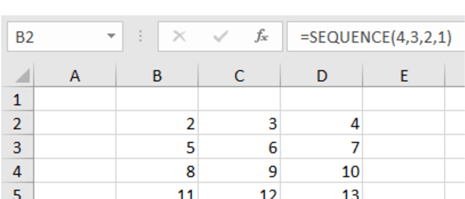Select column A header
The image size is (465, 199).
point(75,76)
